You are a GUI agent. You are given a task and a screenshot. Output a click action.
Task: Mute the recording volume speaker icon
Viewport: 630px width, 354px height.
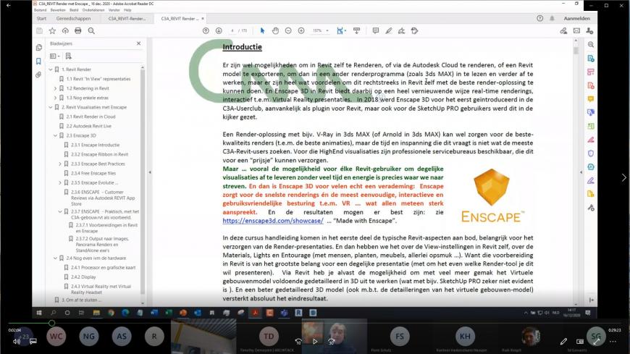[17, 342]
